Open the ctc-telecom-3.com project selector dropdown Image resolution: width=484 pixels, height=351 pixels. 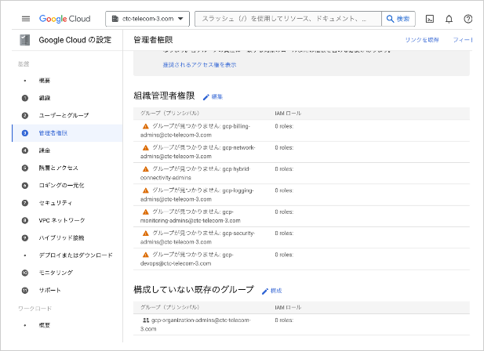point(147,19)
